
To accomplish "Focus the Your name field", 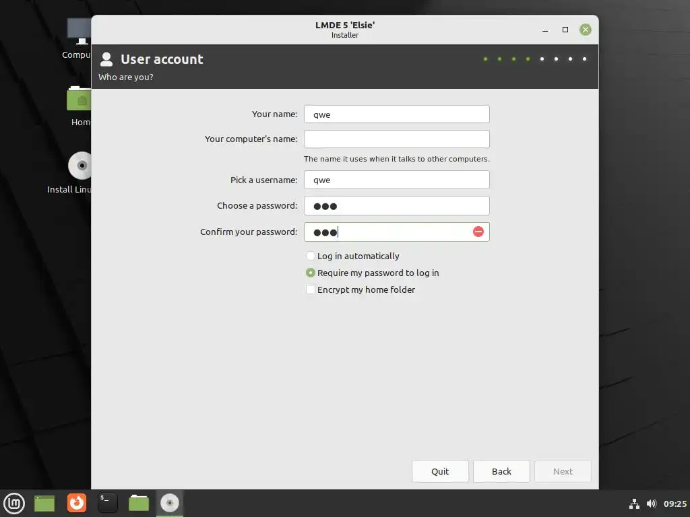I will [396, 114].
